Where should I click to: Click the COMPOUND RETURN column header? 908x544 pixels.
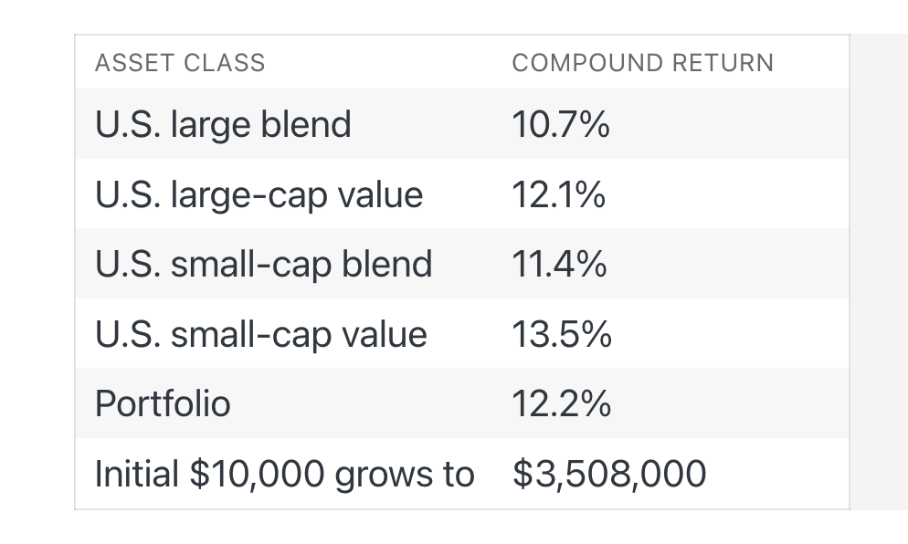pos(643,63)
